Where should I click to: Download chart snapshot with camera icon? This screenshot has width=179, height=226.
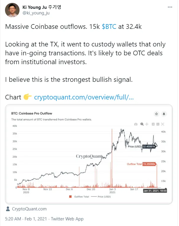[x=136, y=124]
